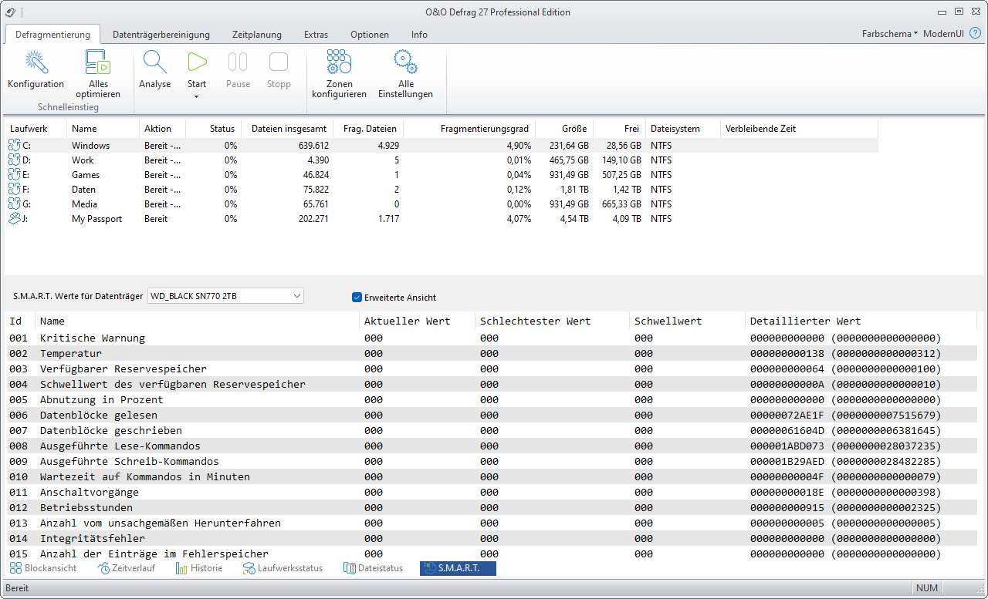This screenshot has width=988, height=599.
Task: Click the NUM status bar indicator
Action: (927, 588)
